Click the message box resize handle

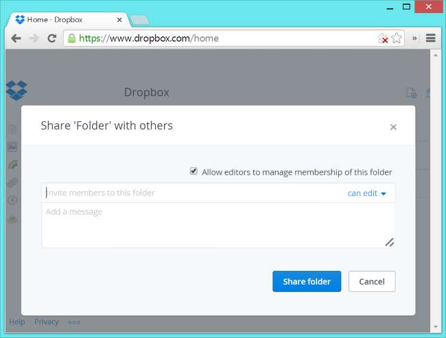click(390, 242)
